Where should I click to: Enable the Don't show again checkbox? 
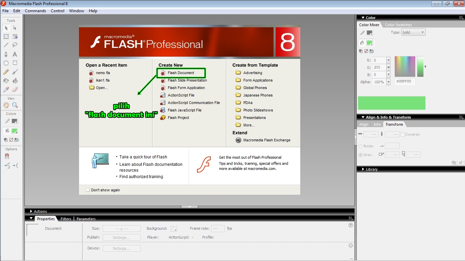(x=88, y=190)
